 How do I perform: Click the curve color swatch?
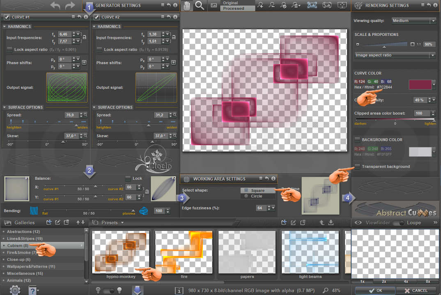[420, 85]
